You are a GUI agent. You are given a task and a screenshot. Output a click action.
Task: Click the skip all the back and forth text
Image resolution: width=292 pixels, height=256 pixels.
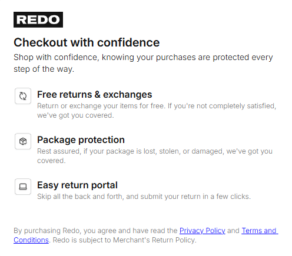point(144,197)
